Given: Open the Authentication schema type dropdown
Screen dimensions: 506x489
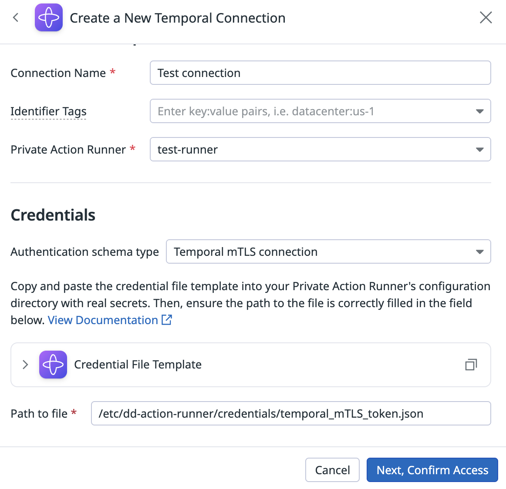Looking at the screenshot, I should tap(328, 251).
